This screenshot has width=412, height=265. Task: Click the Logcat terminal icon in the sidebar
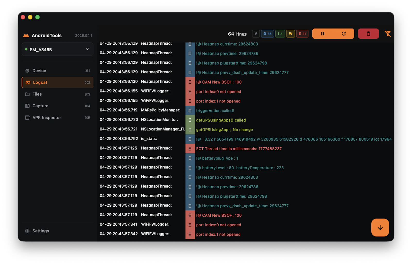pyautogui.click(x=28, y=82)
